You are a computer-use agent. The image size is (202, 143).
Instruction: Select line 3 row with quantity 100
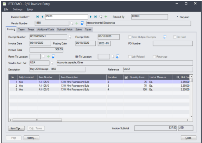pos(99,89)
